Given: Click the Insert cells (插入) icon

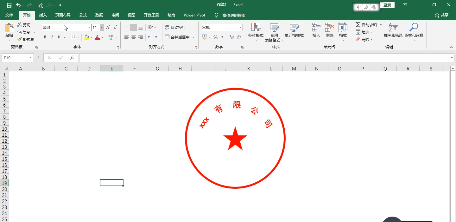Looking at the screenshot, I should (316, 28).
